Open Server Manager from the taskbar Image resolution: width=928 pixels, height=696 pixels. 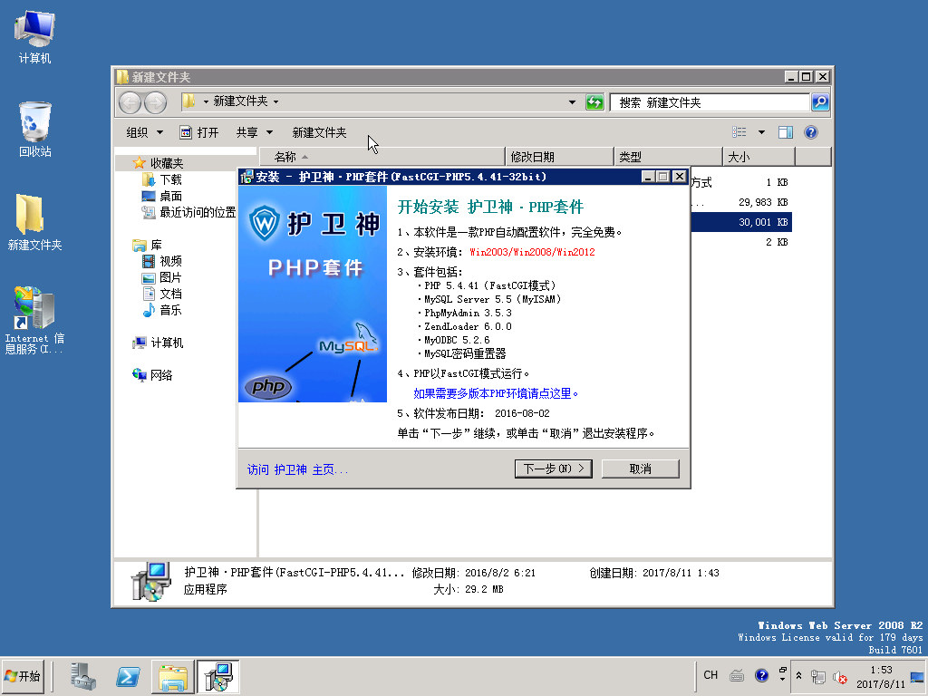click(x=82, y=676)
